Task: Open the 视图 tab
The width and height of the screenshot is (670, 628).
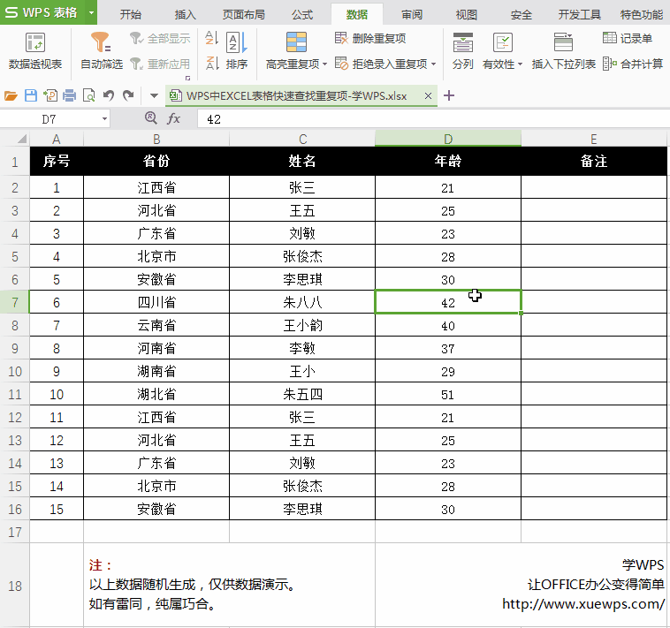Action: 466,14
